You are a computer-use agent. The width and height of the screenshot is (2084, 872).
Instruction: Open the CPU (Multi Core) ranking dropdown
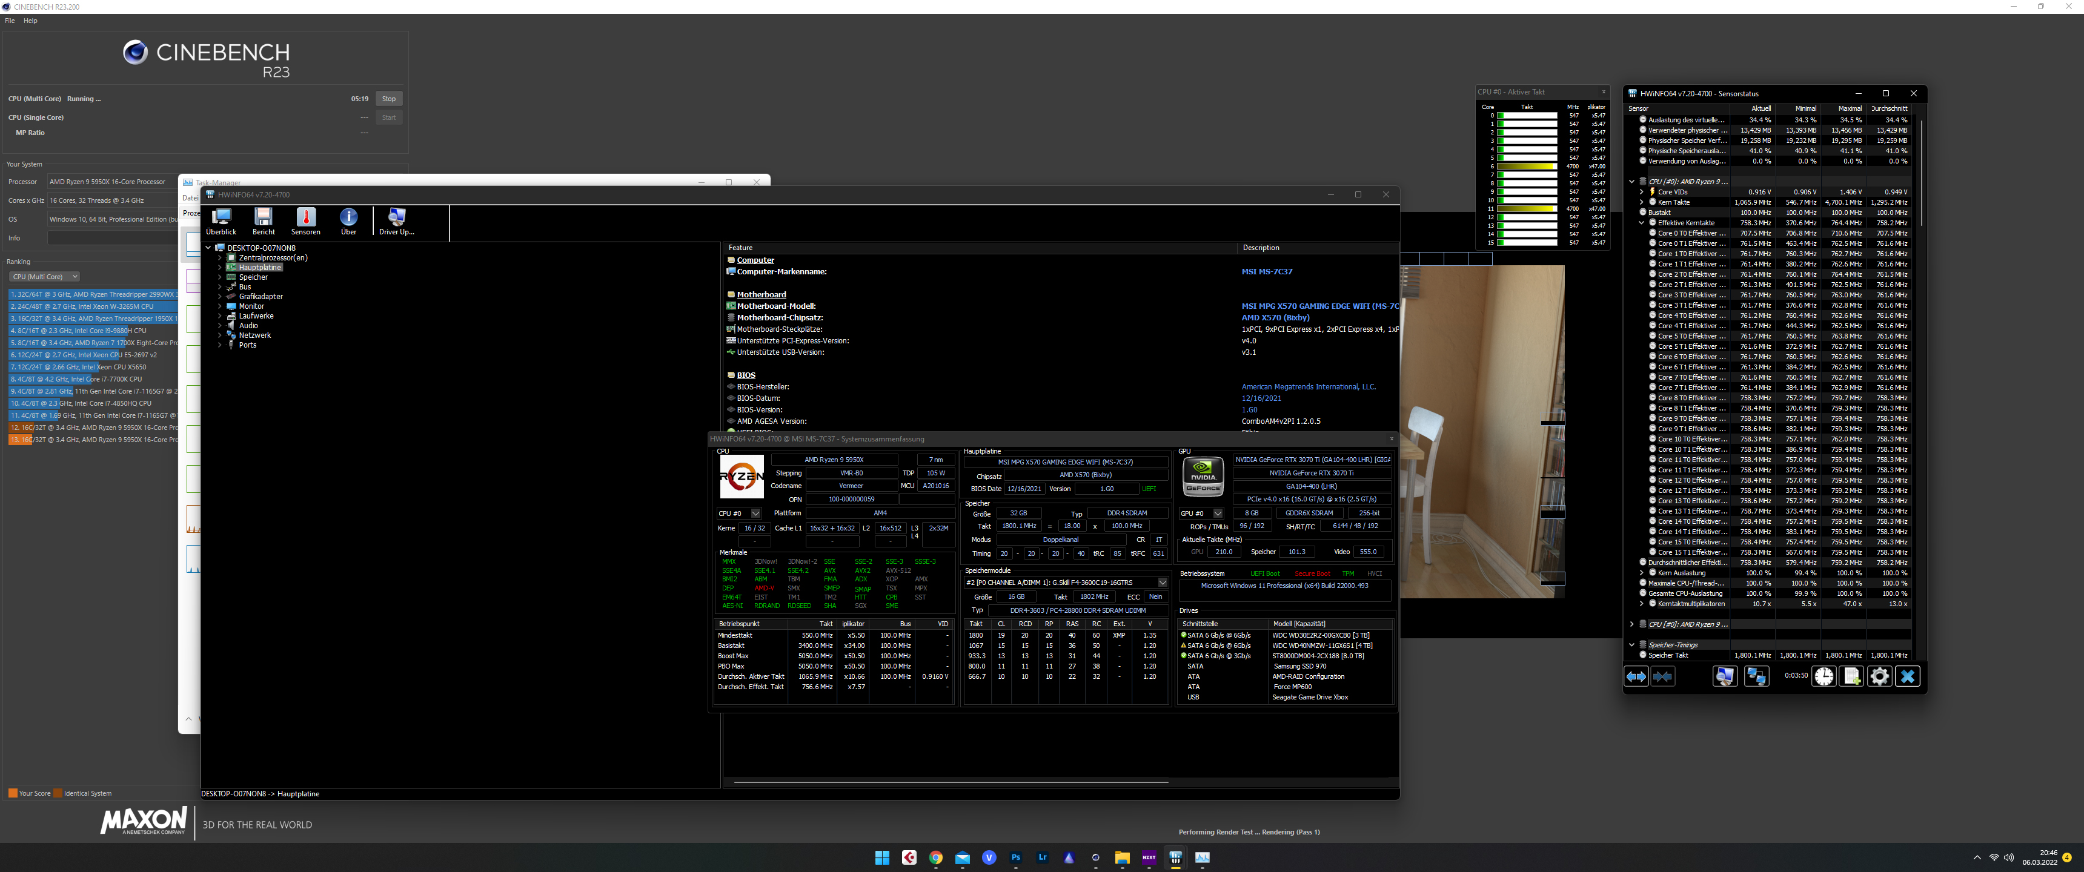[44, 277]
